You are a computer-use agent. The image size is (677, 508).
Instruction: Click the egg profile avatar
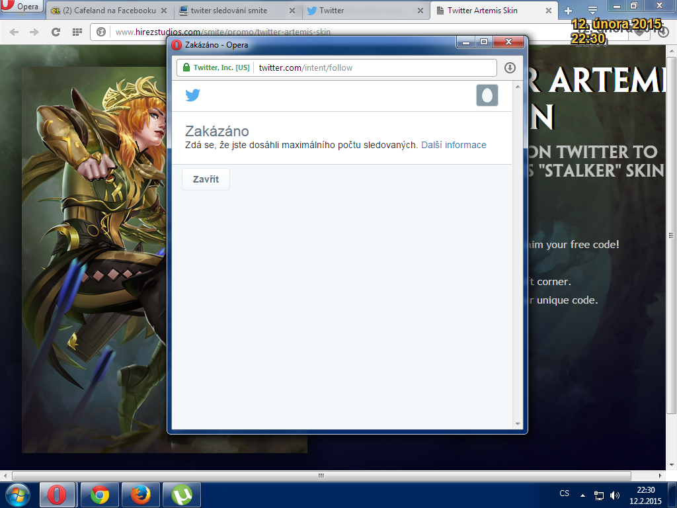(x=487, y=95)
